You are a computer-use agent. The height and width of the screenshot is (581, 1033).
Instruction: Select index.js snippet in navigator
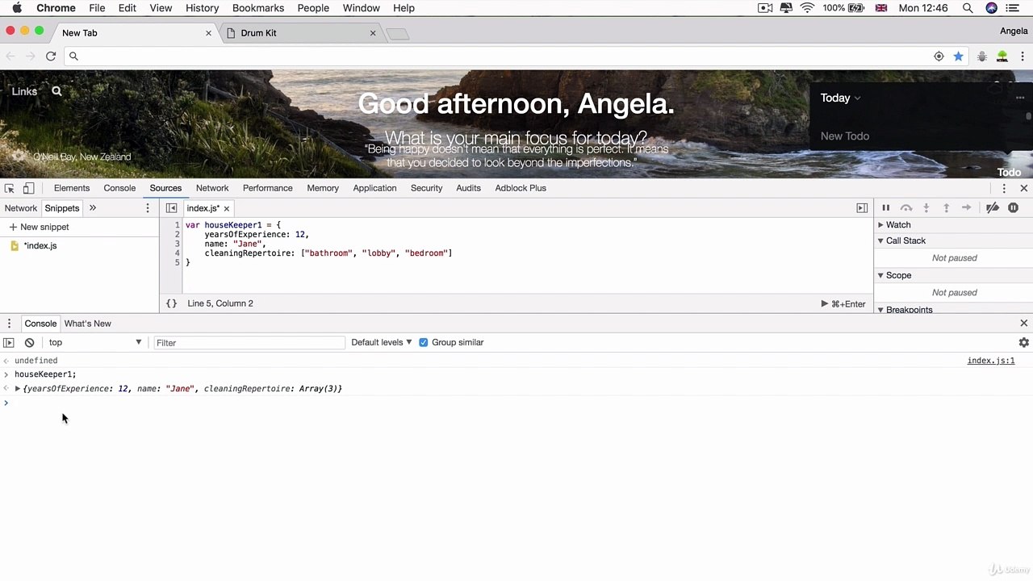(40, 246)
